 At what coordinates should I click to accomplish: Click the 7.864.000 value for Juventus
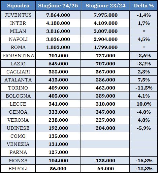click(58, 15)
